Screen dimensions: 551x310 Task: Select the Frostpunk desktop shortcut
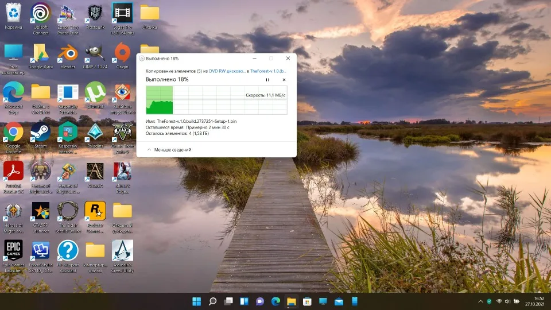pyautogui.click(x=95, y=16)
